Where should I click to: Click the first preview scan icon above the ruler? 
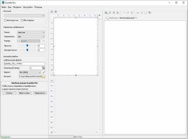pos(52,12)
